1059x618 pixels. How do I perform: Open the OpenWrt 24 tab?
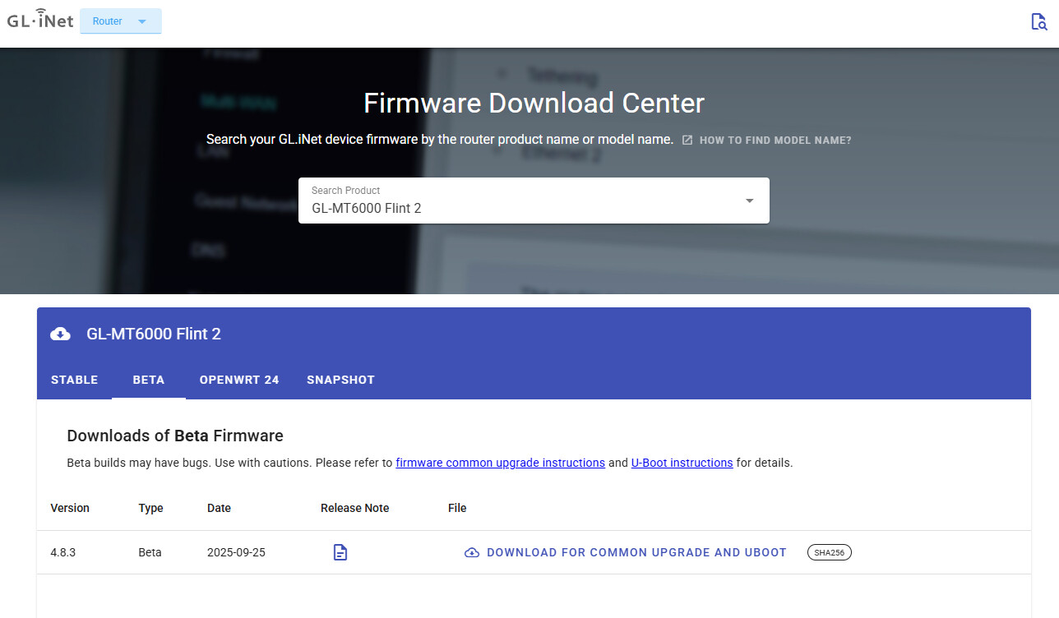(x=239, y=380)
